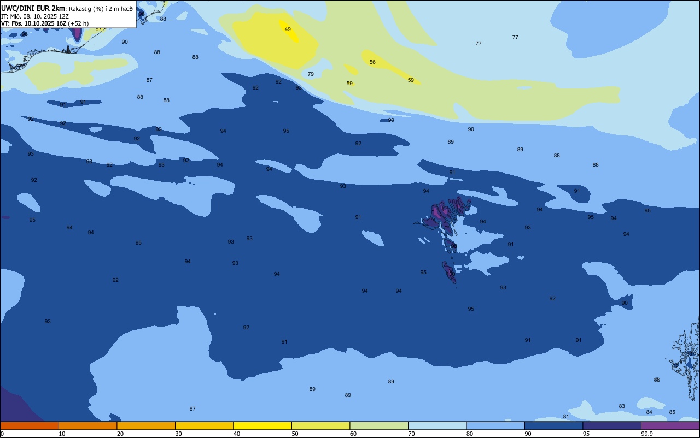Click the humidity value 79 on the map
Screen dimensions: 700x438
coord(311,74)
